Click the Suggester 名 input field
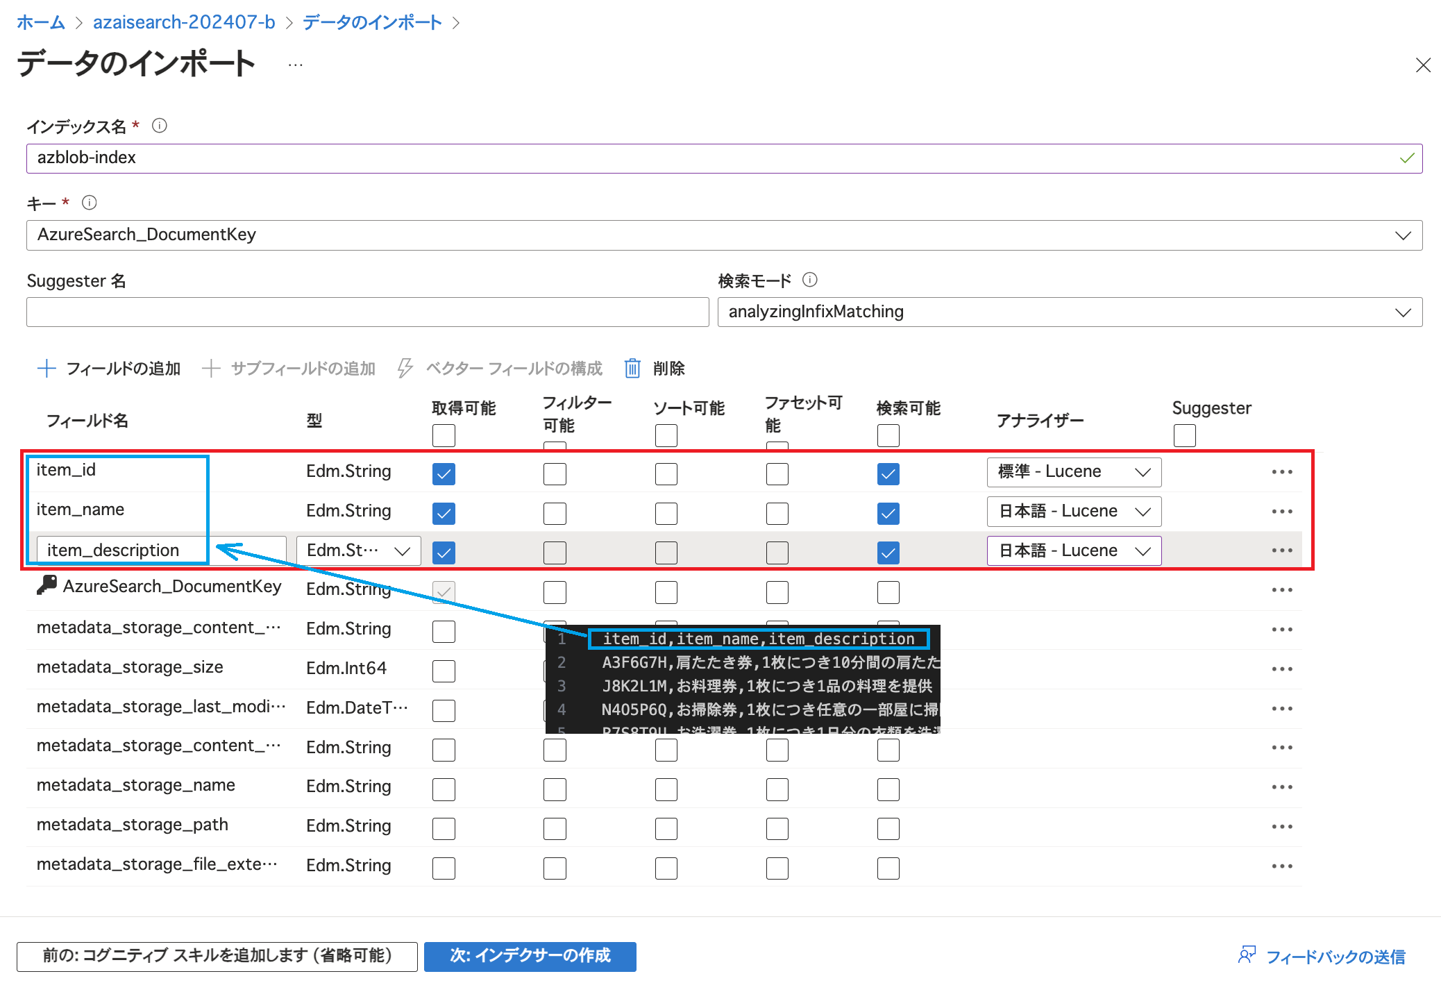1441x983 pixels. pos(367,312)
